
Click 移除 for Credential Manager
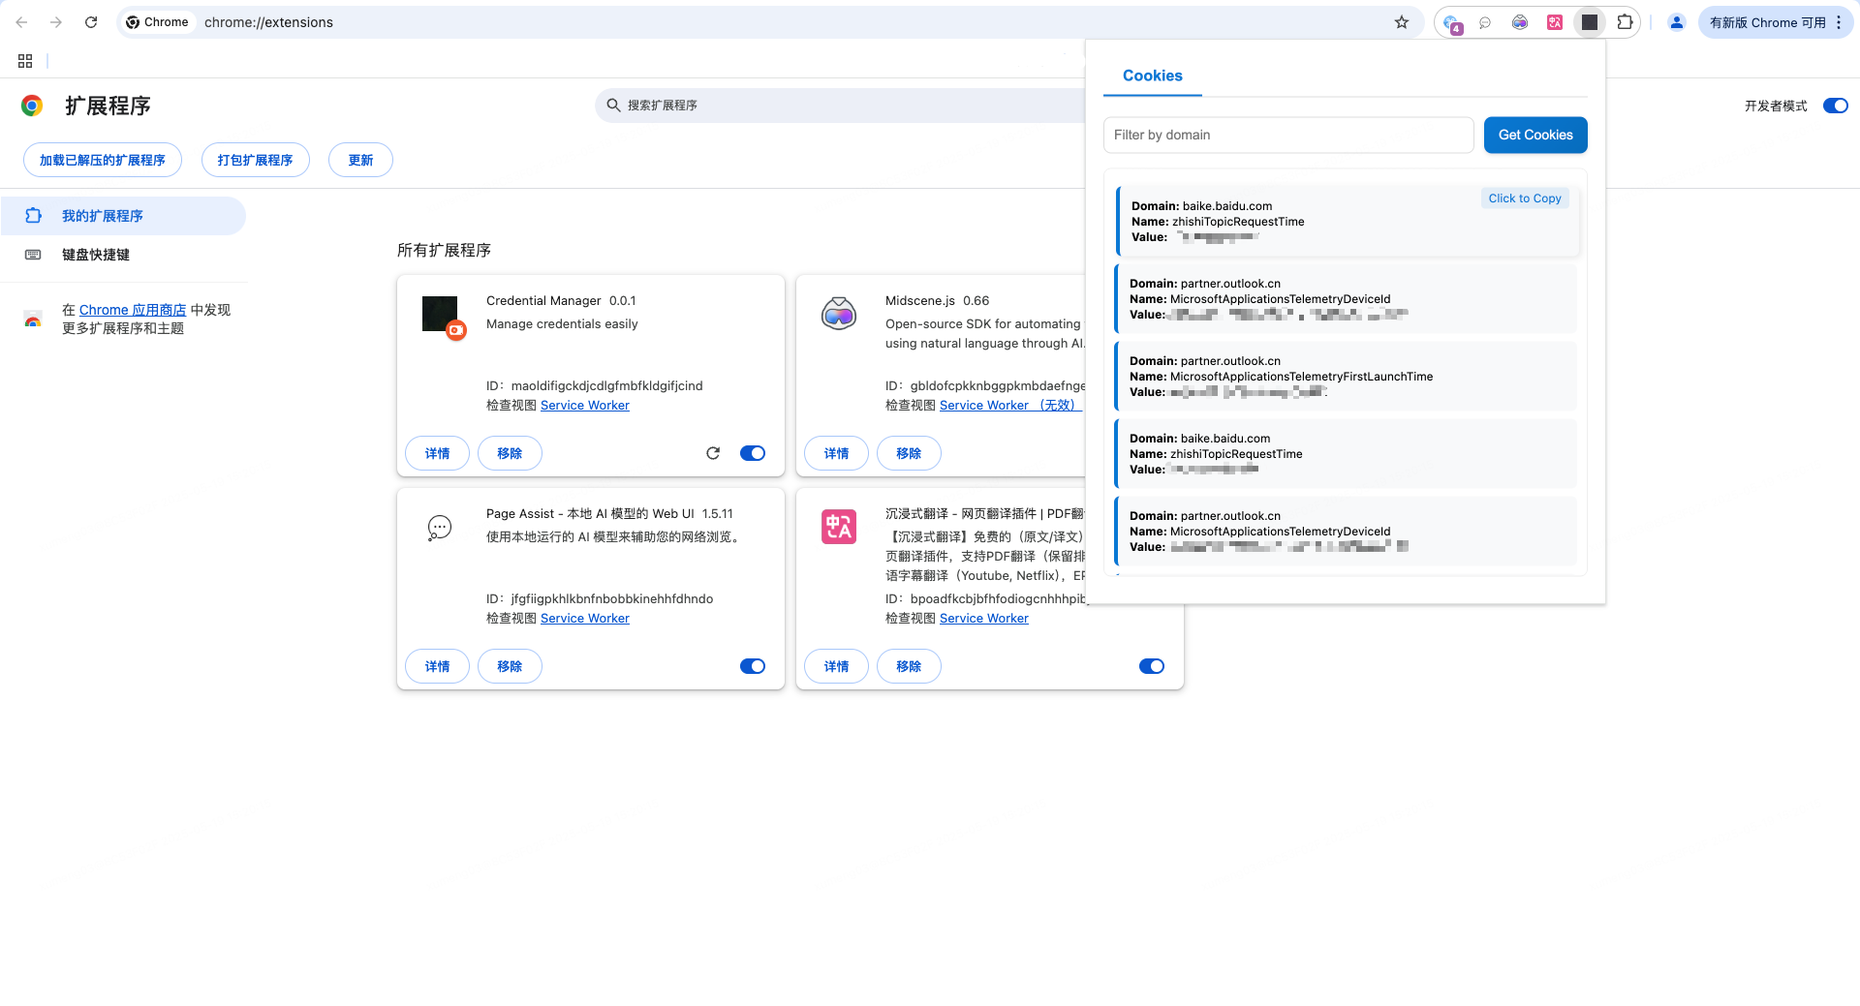coord(510,453)
